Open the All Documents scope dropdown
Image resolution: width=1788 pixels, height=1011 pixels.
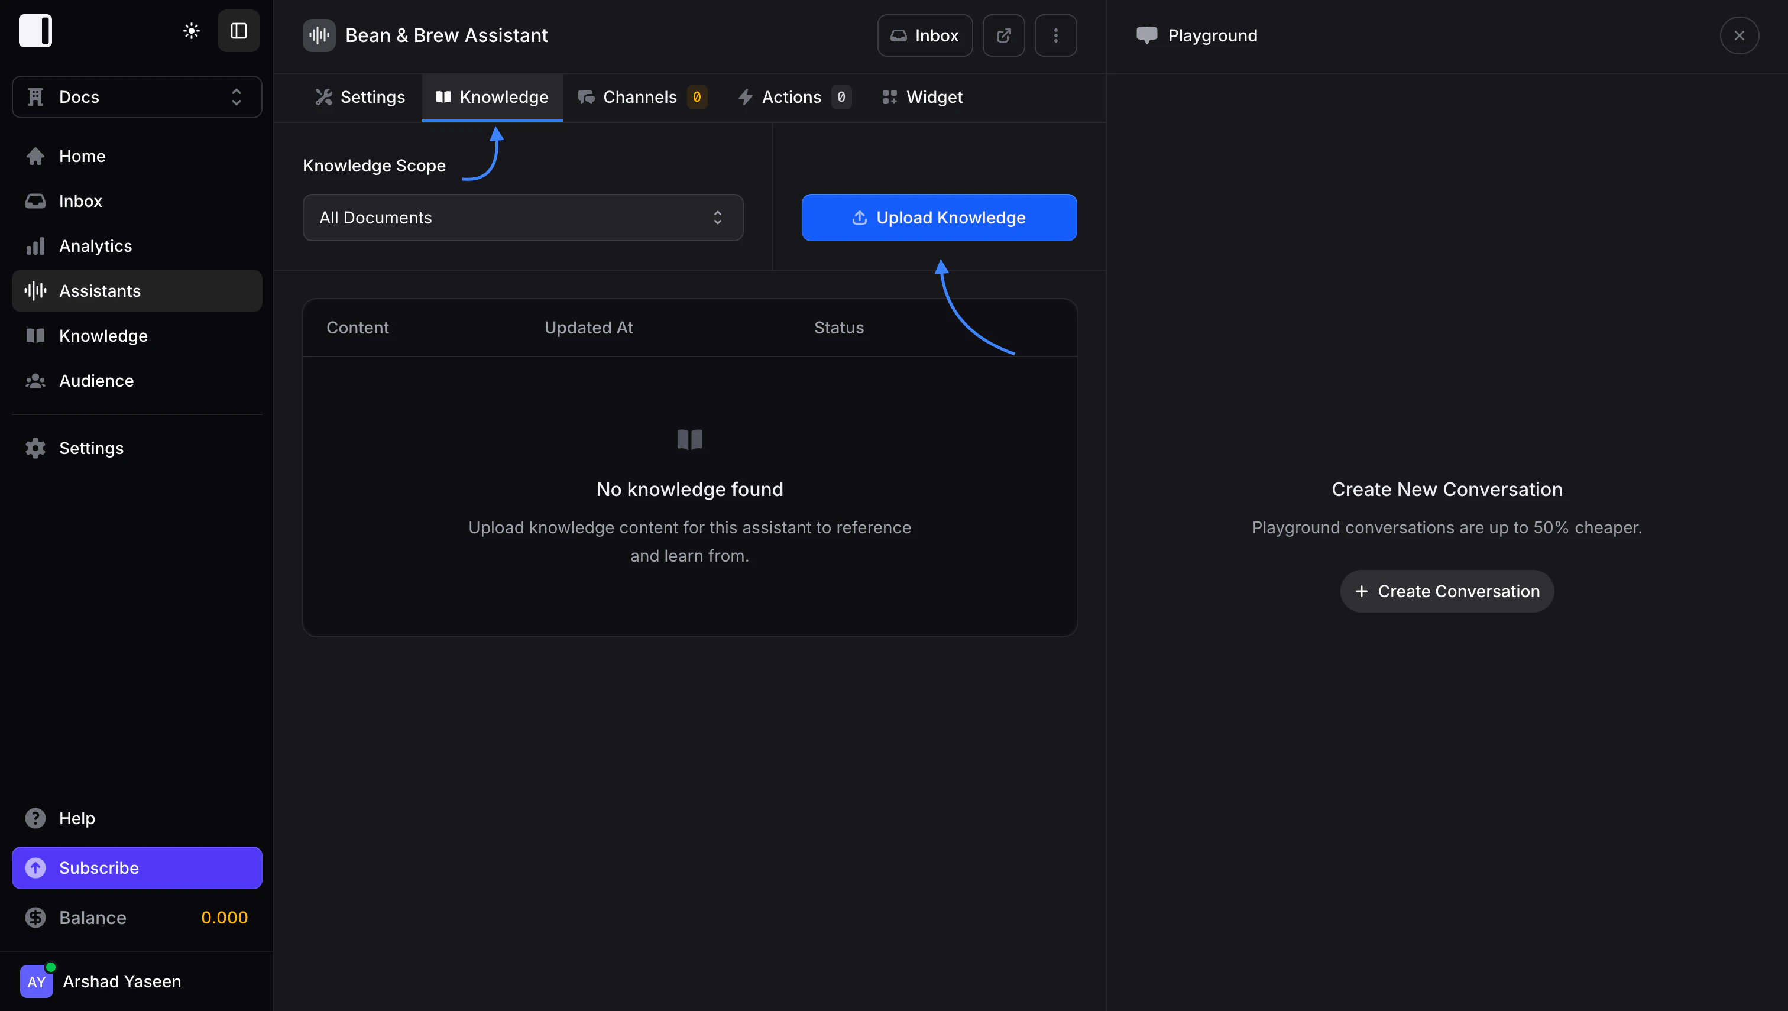pyautogui.click(x=522, y=218)
